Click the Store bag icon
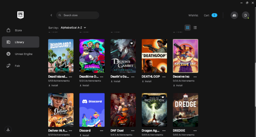The image size is (256, 137). (8, 30)
